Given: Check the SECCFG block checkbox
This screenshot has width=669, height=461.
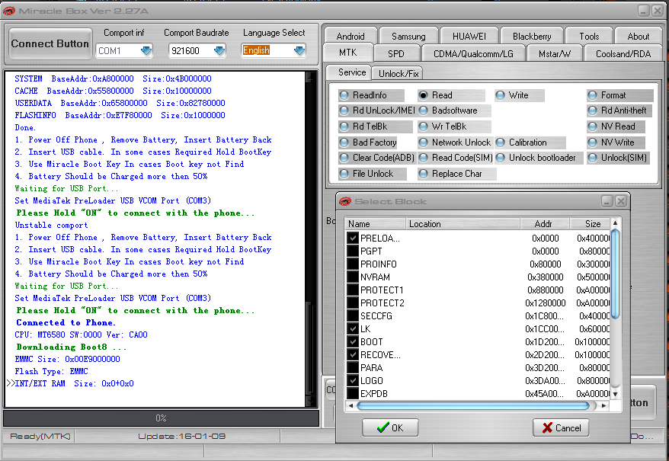Looking at the screenshot, I should [x=353, y=316].
